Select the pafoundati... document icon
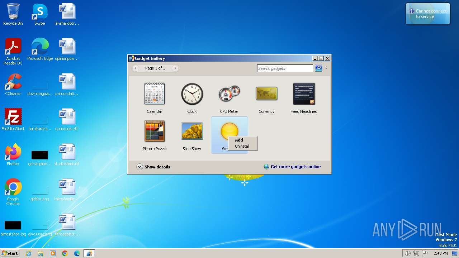The height and width of the screenshot is (258, 459). coord(67,85)
